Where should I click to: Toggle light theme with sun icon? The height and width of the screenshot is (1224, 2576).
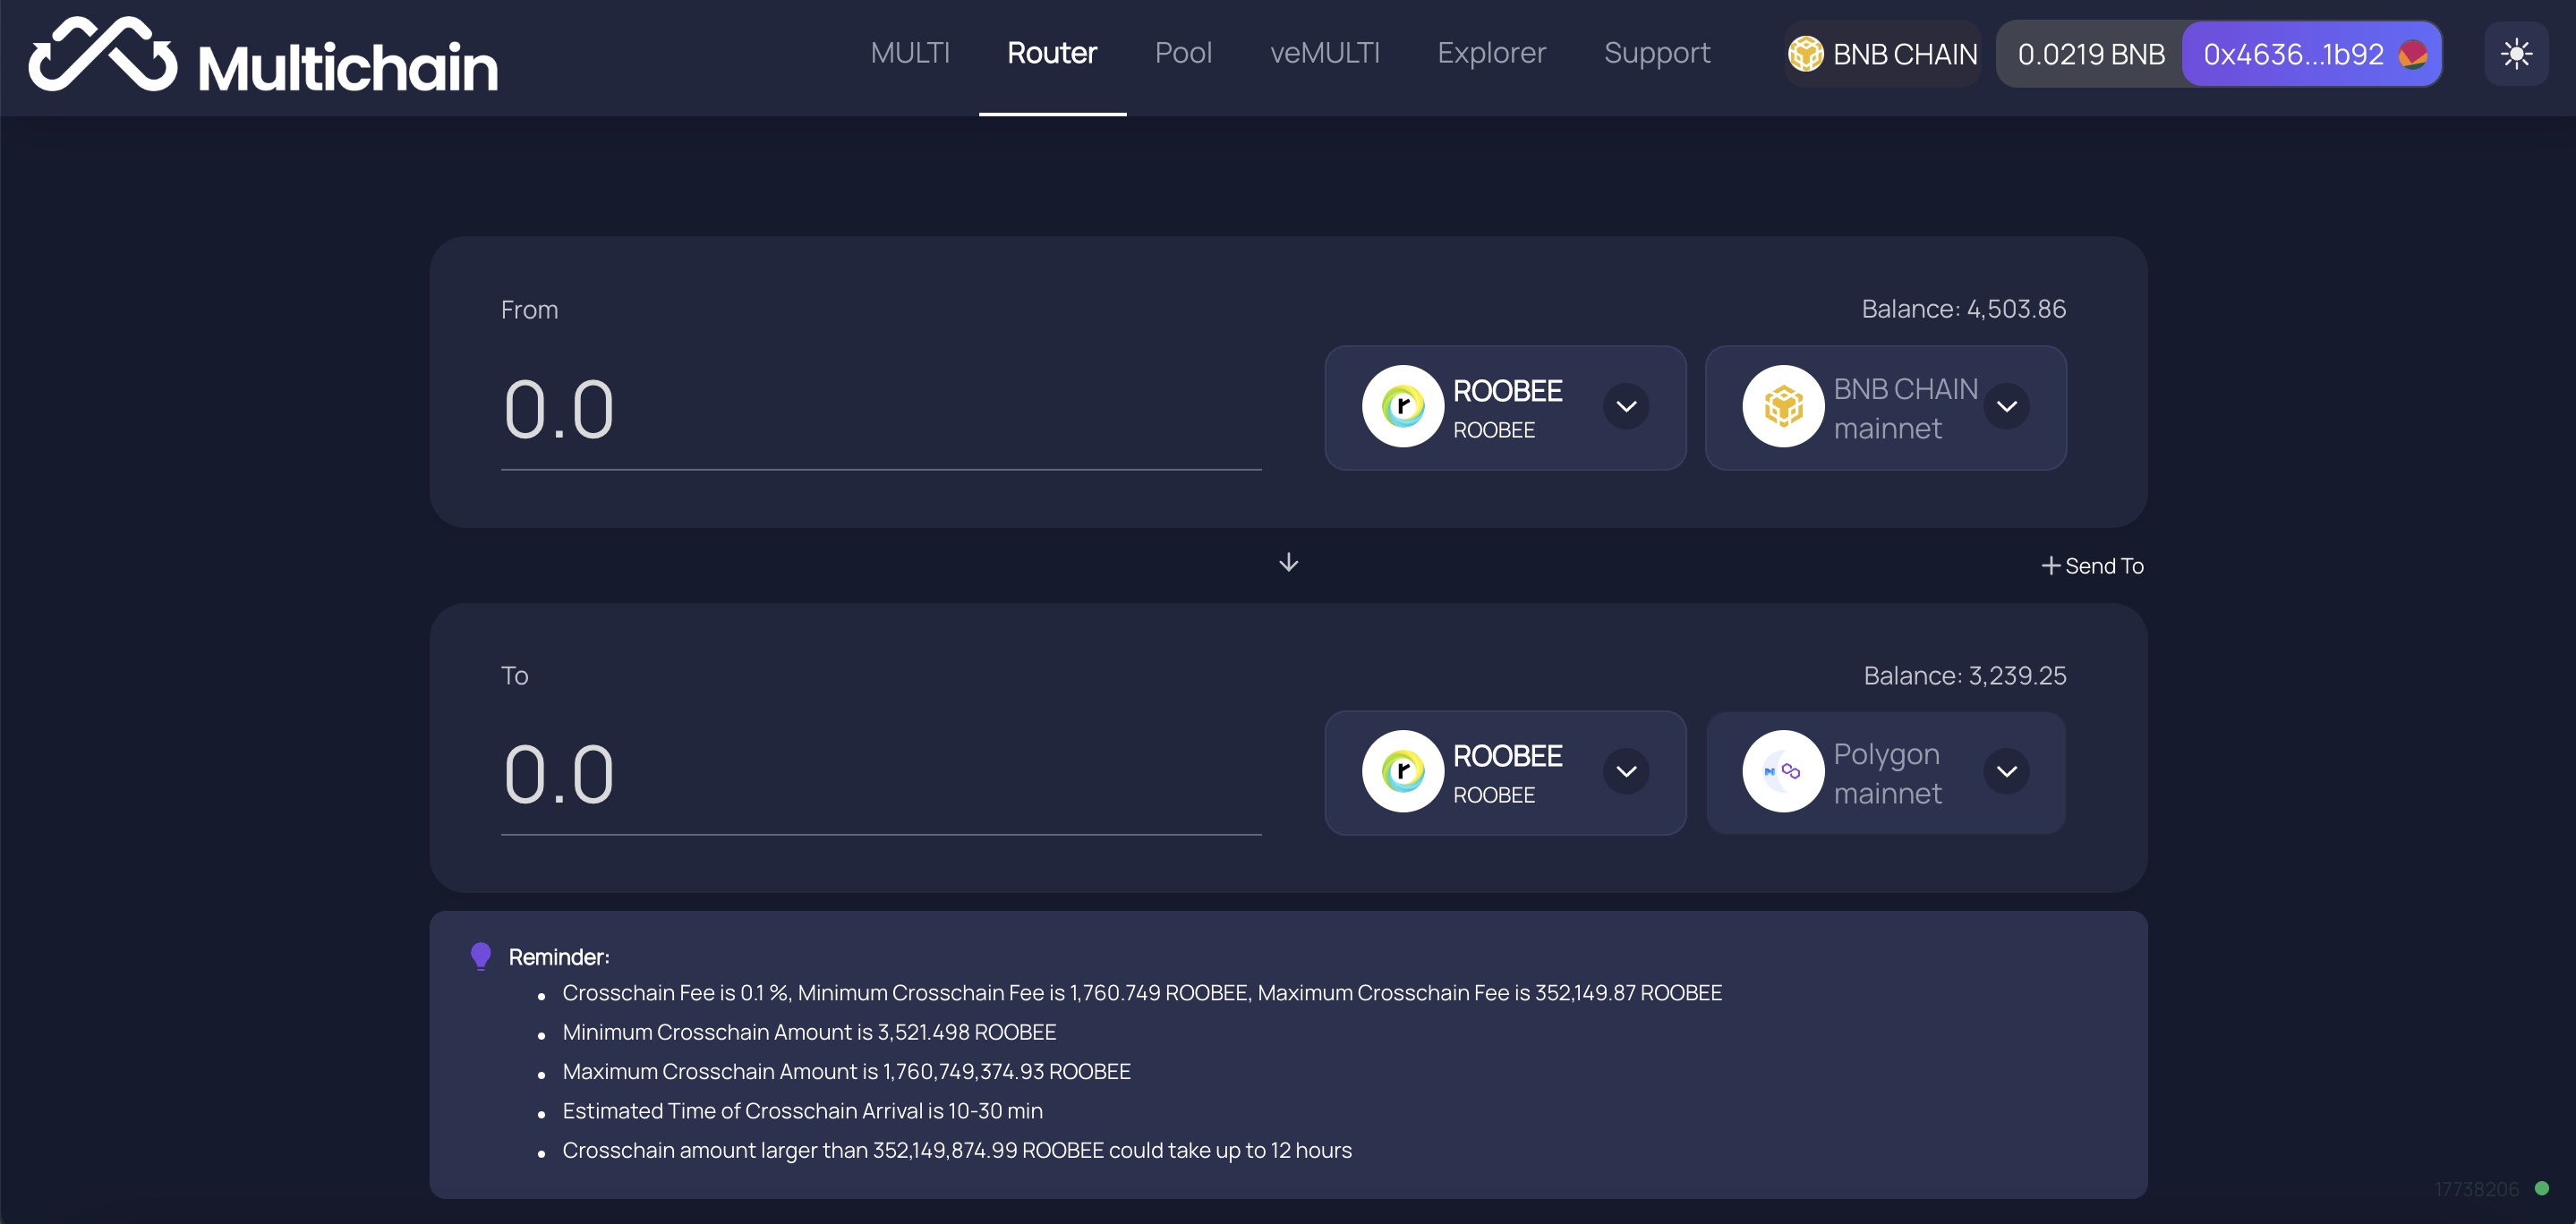coord(2516,54)
